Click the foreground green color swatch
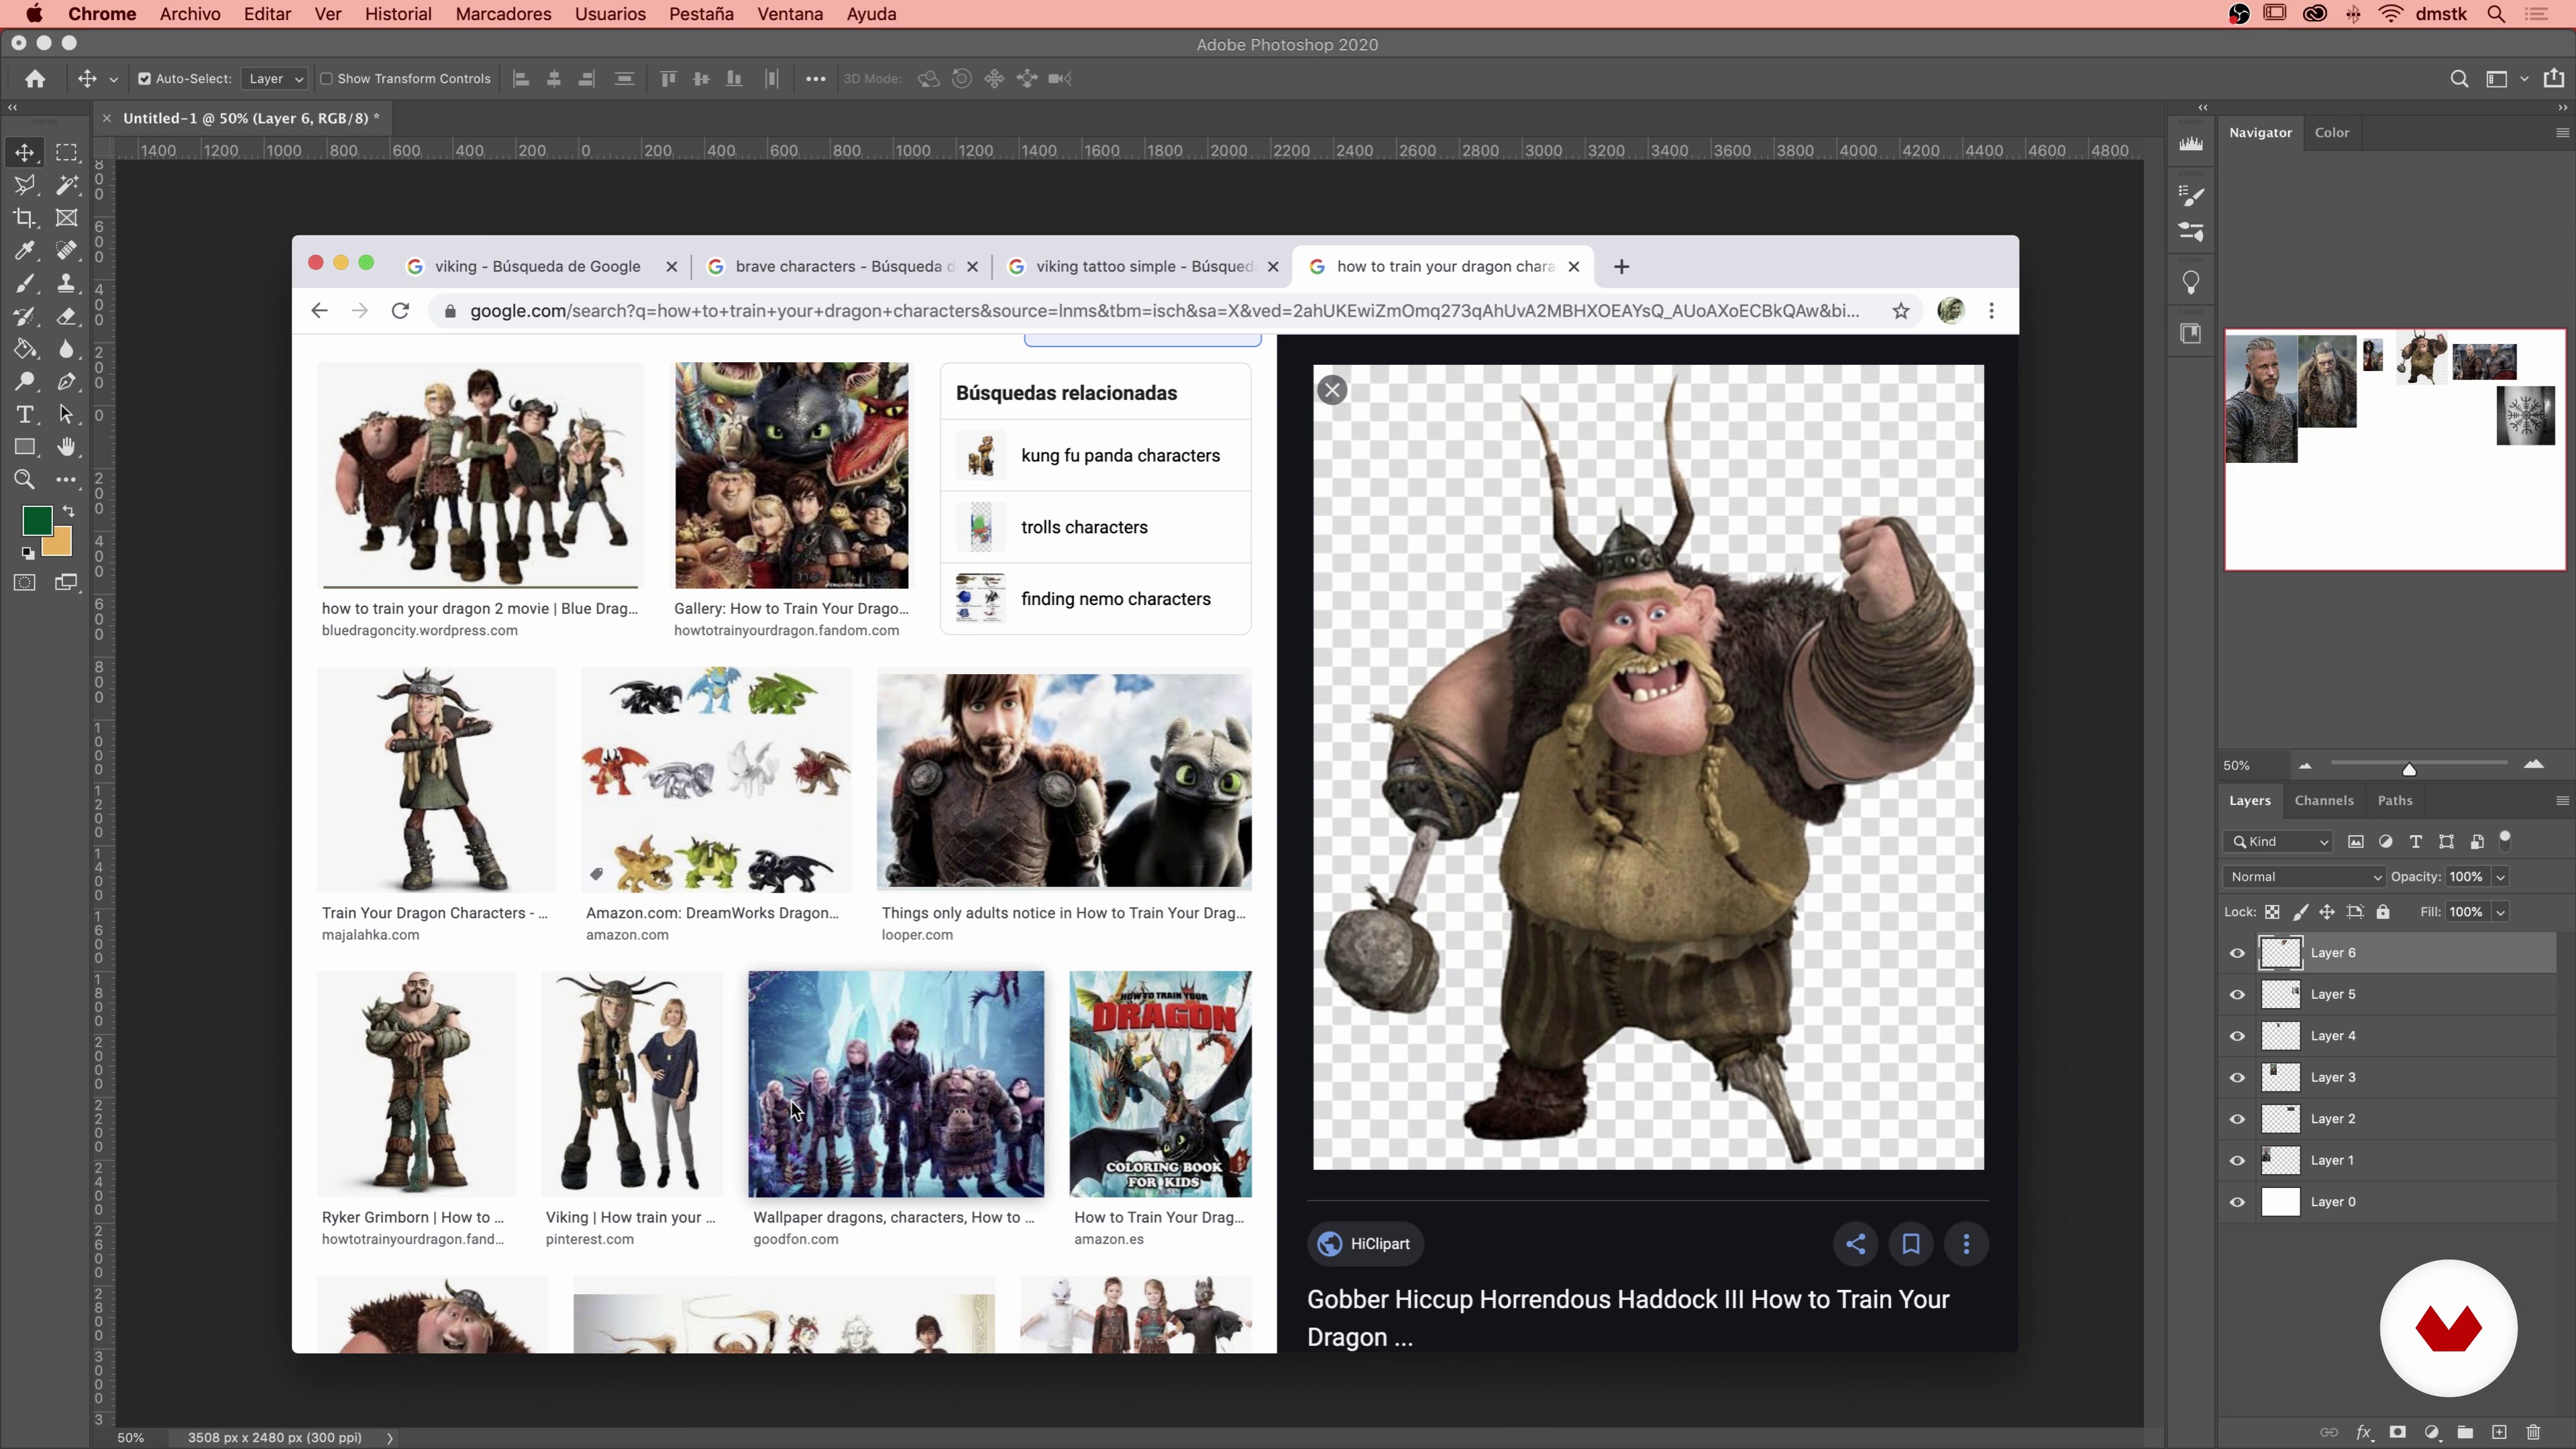Image resolution: width=2576 pixels, height=1449 pixels. [37, 520]
